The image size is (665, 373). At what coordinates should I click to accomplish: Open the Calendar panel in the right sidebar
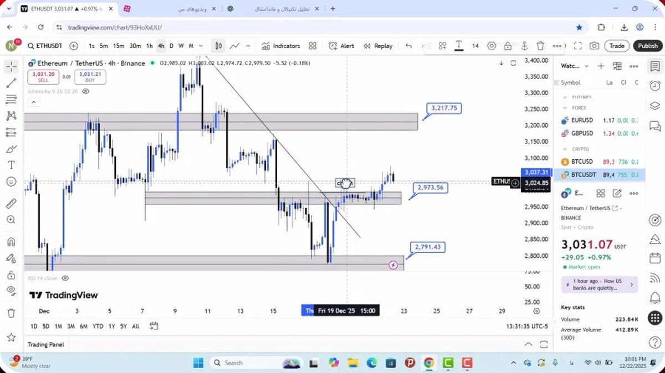click(655, 258)
